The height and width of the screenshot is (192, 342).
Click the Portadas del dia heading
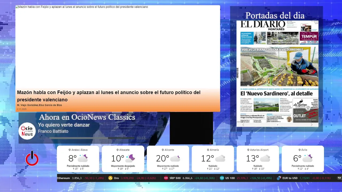tap(275, 15)
